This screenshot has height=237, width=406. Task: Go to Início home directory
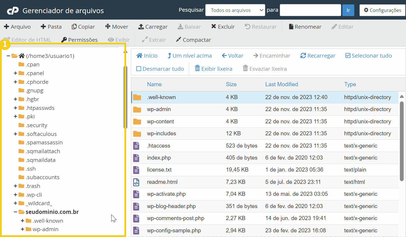pyautogui.click(x=147, y=56)
